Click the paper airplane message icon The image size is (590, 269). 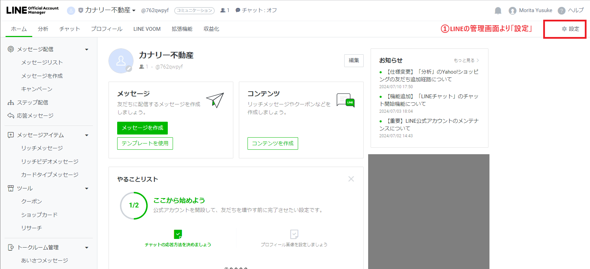(215, 100)
